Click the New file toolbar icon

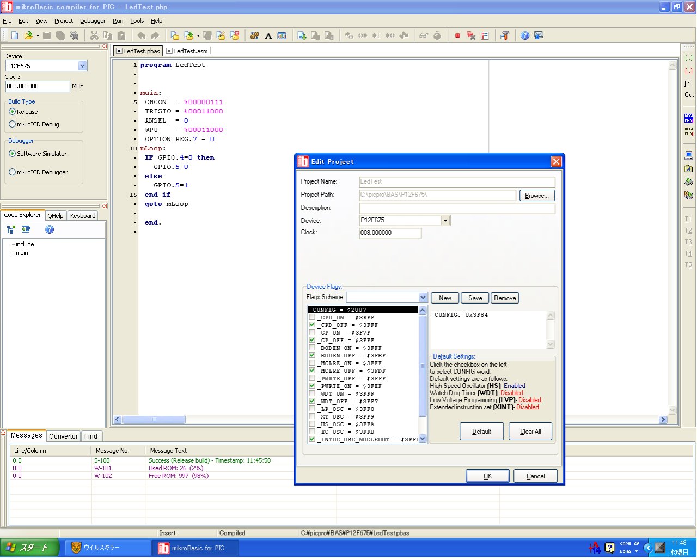[x=15, y=35]
